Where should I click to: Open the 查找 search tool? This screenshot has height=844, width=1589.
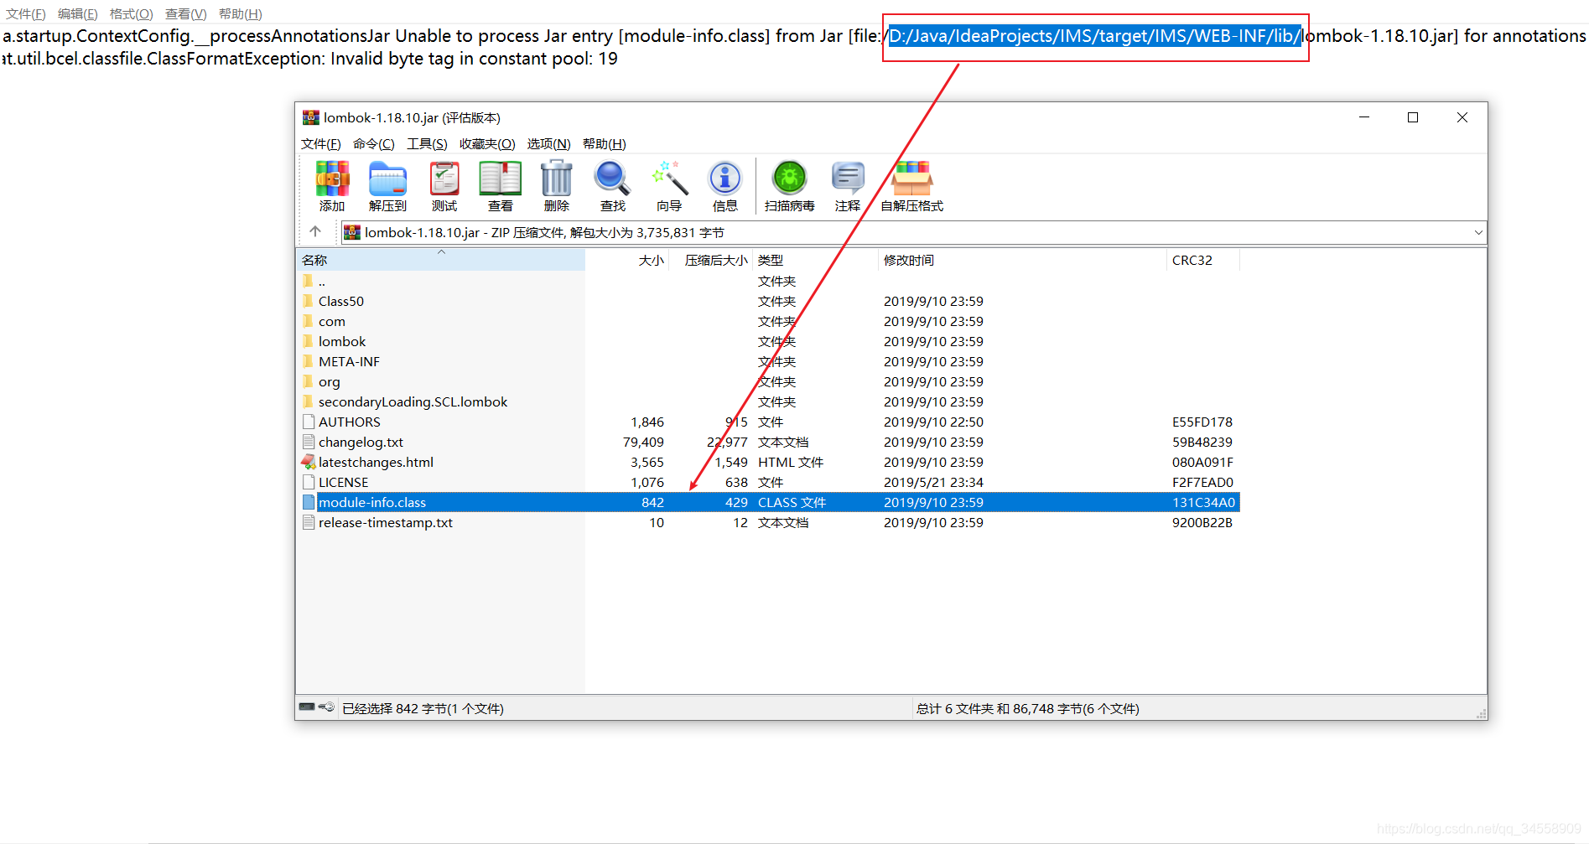(x=611, y=186)
